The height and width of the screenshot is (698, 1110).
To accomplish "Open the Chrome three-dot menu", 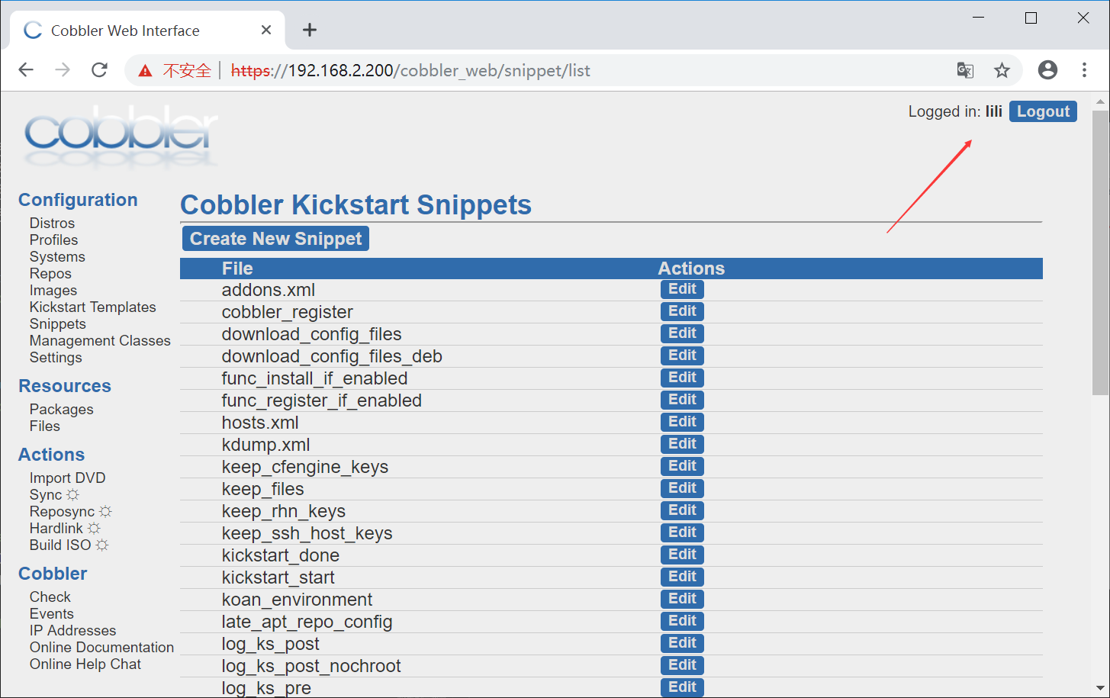I will point(1084,70).
